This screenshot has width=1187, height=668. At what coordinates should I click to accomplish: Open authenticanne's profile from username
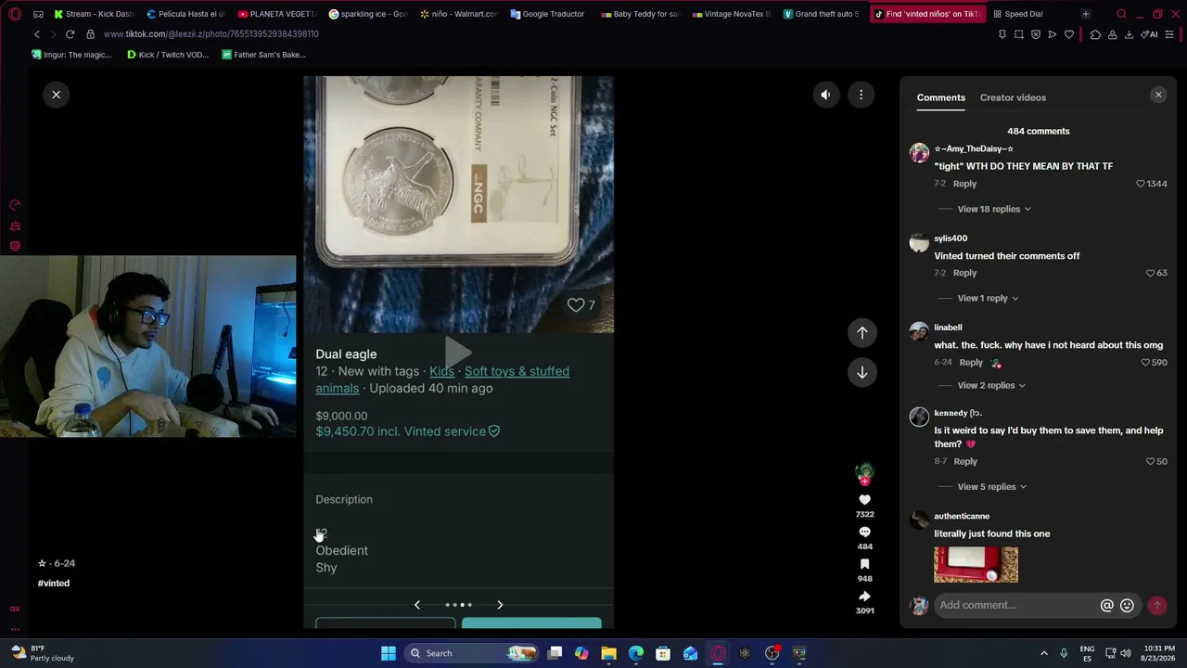pyautogui.click(x=962, y=516)
